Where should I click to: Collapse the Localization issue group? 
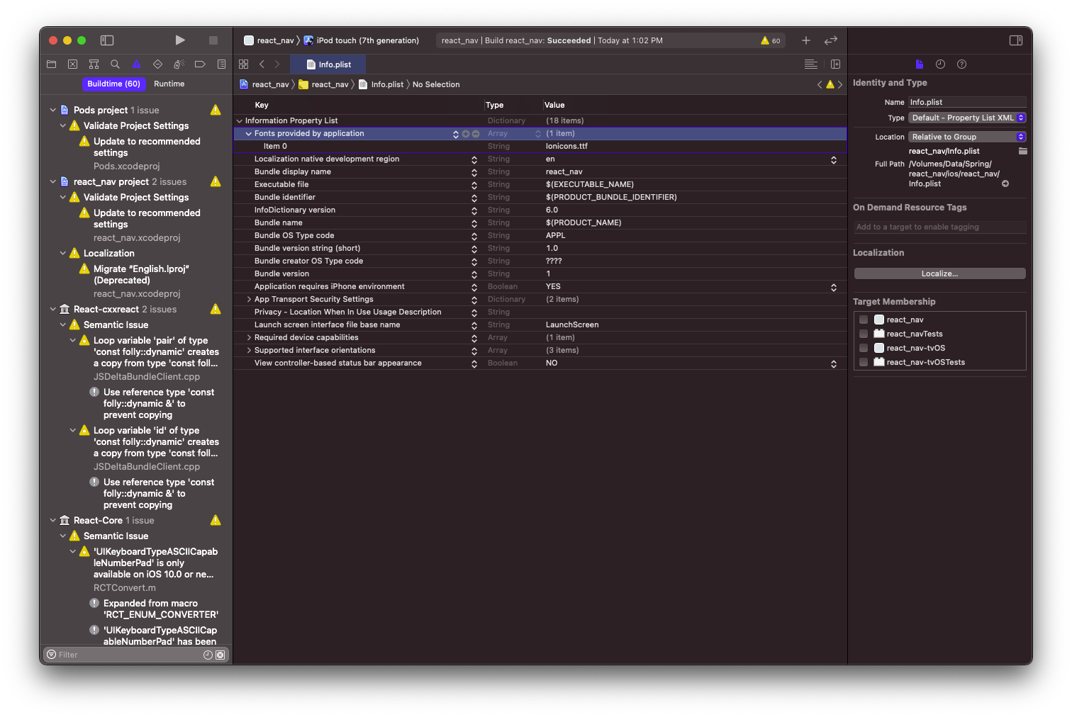tap(63, 253)
